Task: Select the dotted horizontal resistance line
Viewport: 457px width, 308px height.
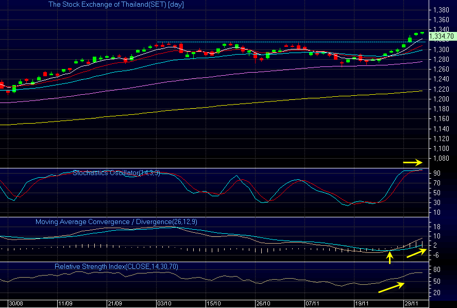Action: coord(289,42)
